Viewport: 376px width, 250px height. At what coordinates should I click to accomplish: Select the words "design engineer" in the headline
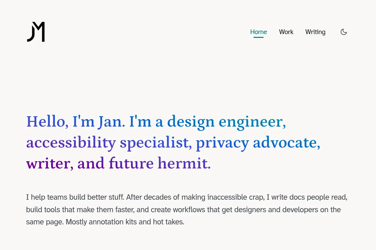coord(225,122)
